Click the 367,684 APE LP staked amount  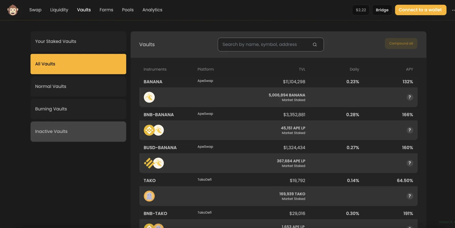(291, 161)
